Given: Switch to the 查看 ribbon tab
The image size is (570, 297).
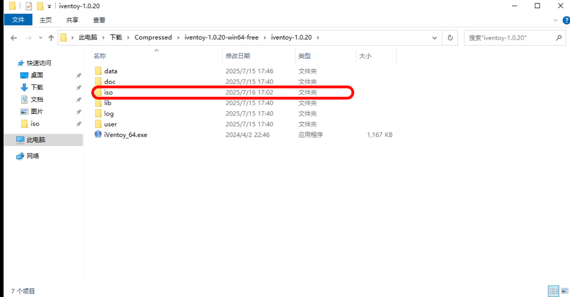Looking at the screenshot, I should click(99, 20).
